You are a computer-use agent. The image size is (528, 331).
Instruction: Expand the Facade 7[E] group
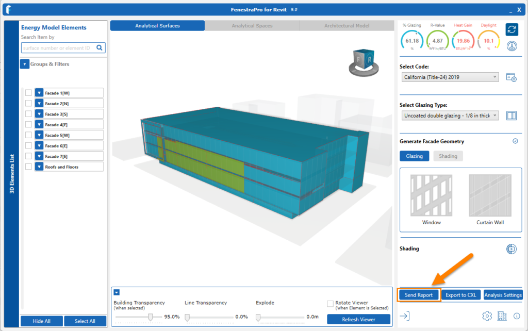39,156
